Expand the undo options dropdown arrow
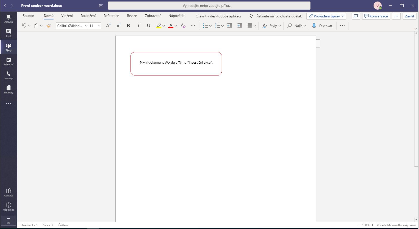This screenshot has height=229, width=419. point(29,26)
